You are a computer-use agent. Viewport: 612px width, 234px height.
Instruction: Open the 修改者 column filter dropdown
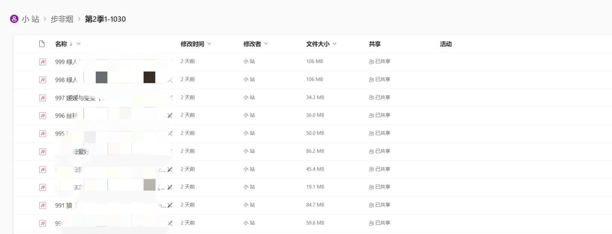(x=266, y=44)
